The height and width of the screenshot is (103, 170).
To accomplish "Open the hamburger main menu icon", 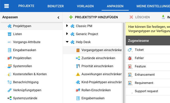I will (7, 6).
